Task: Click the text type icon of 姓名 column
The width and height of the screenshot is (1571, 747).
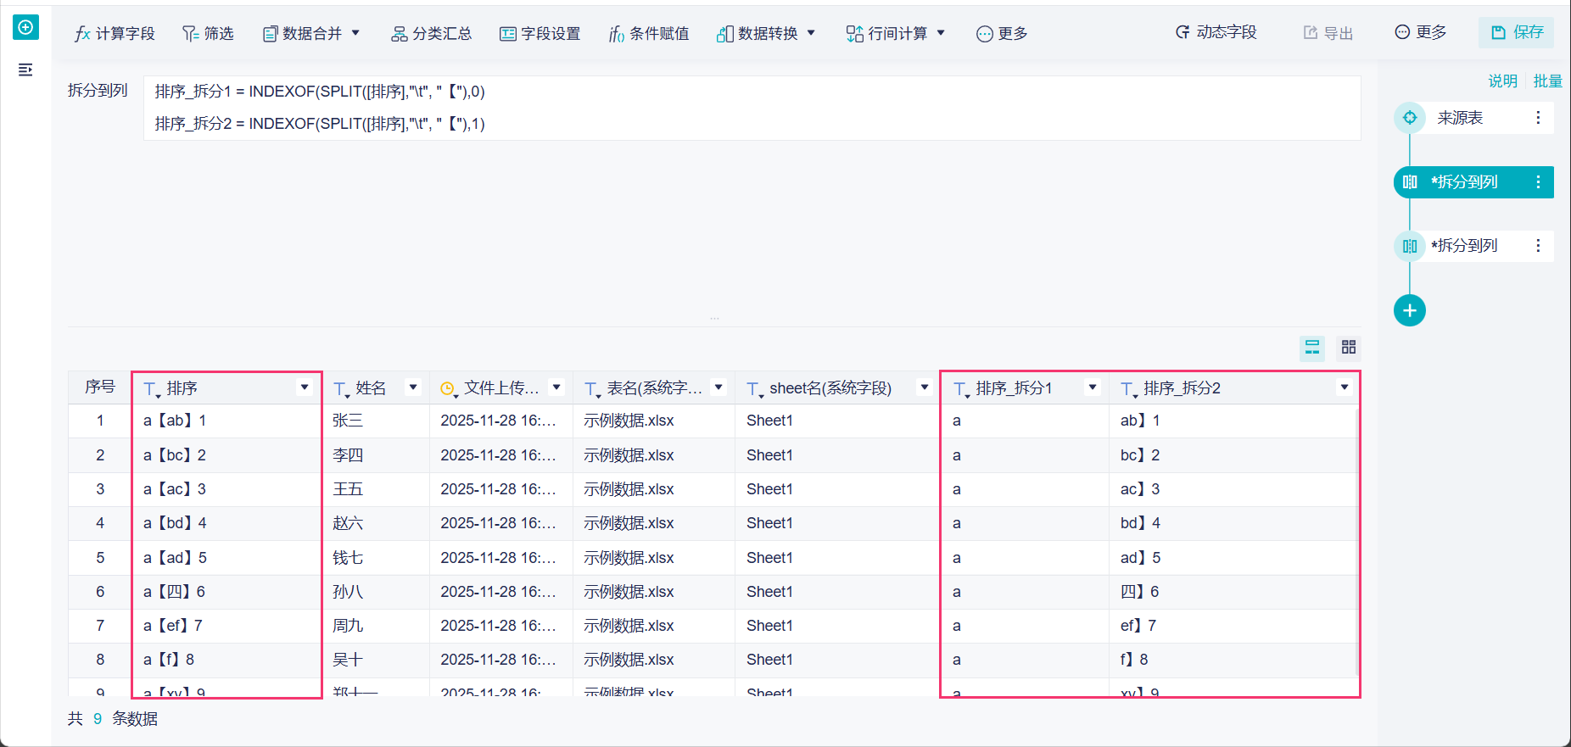Action: click(x=341, y=389)
